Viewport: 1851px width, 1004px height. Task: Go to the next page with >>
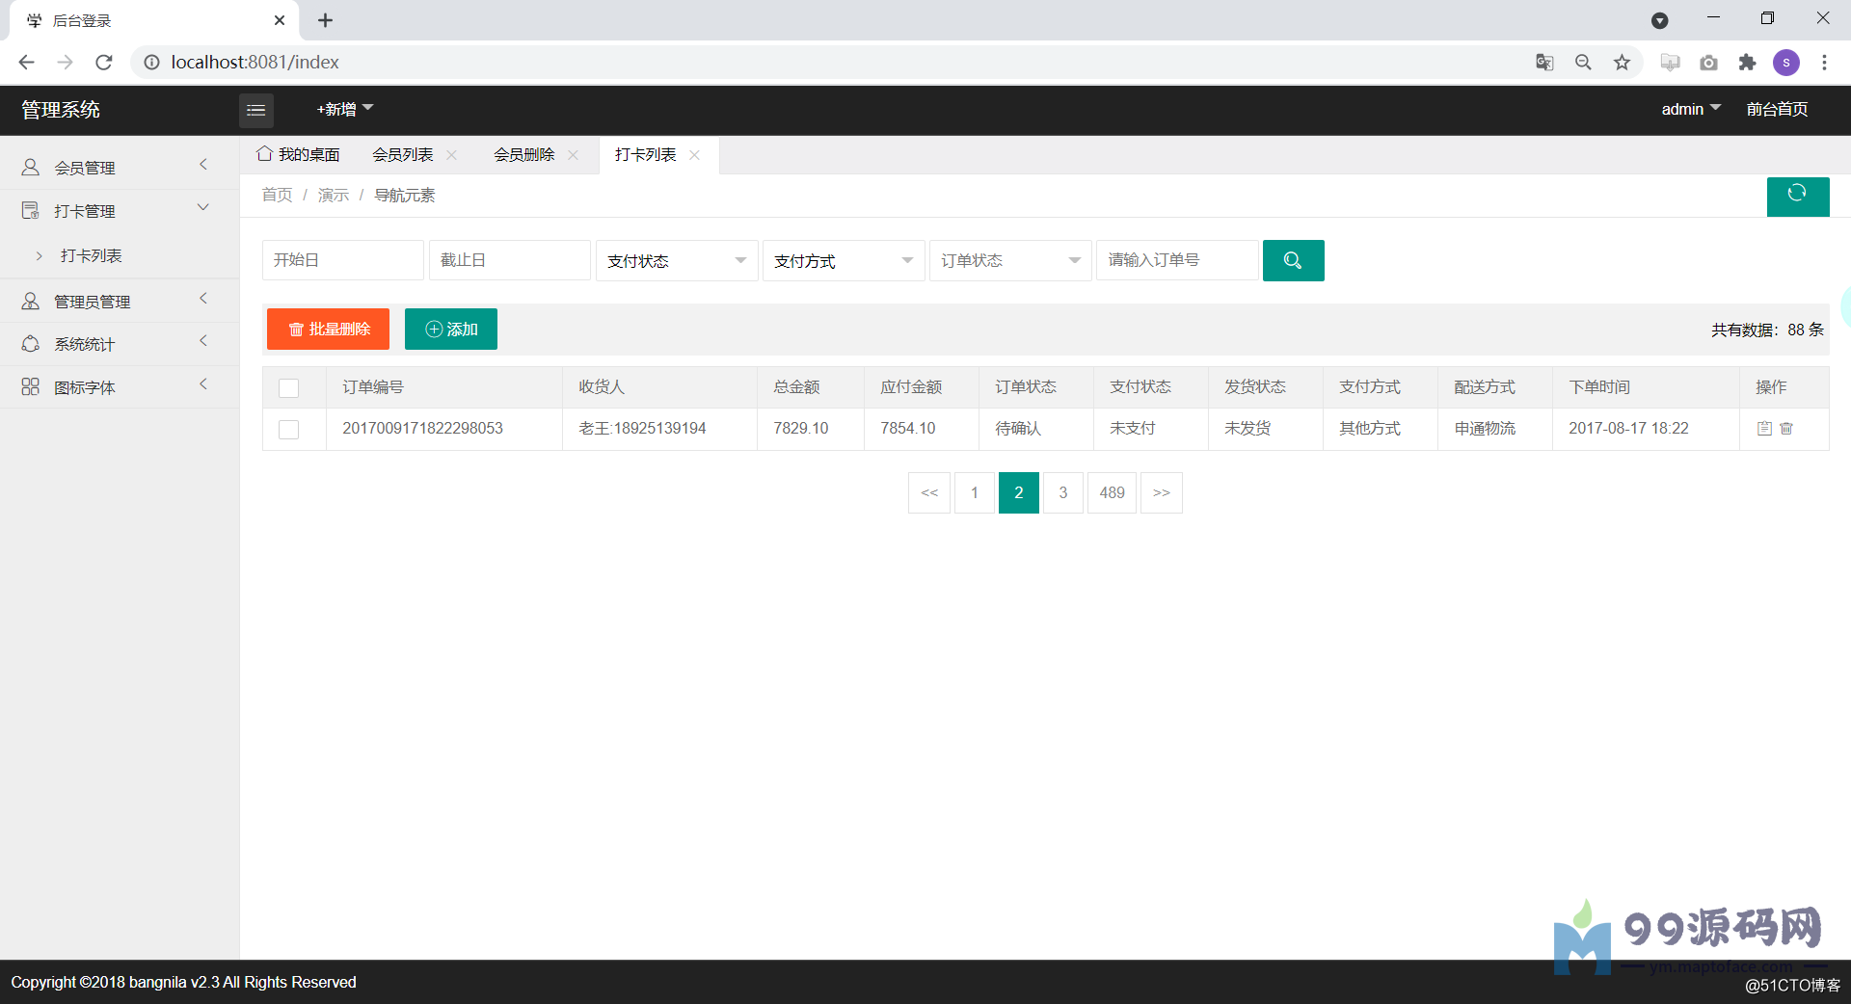1162,493
